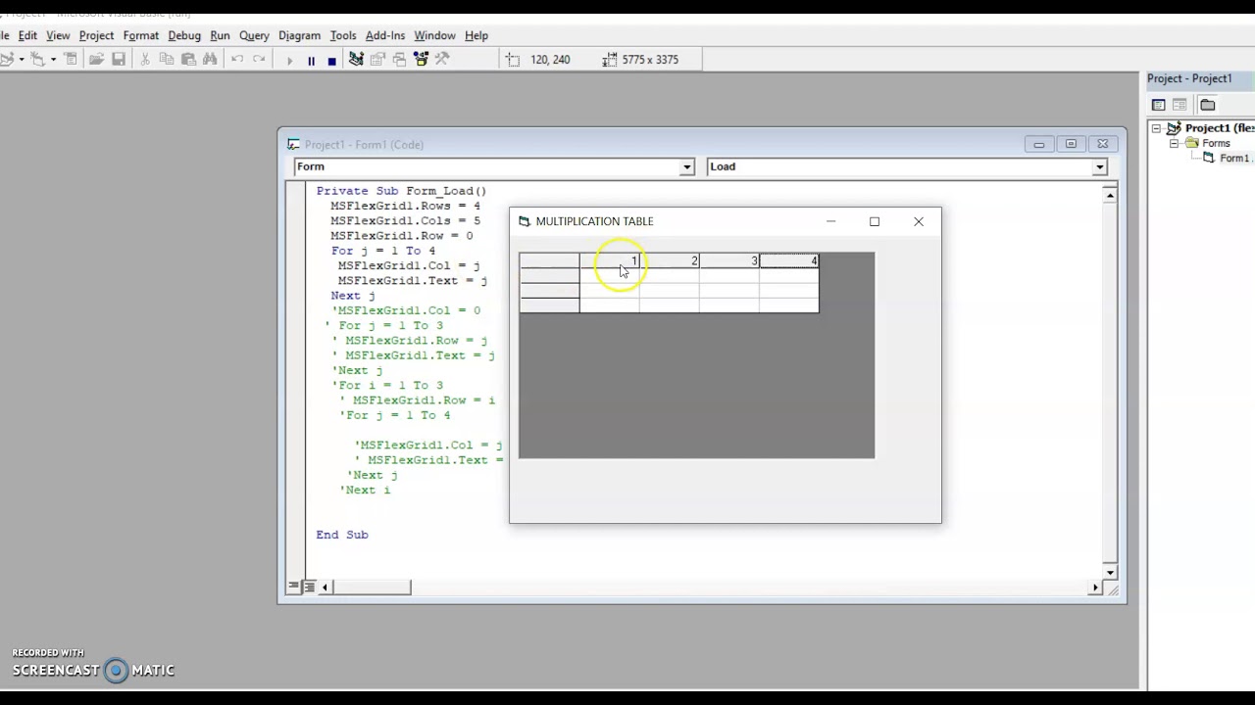Screen dimensions: 1255x705
Task: Click the Find (binoculars) toolbar icon
Action: coord(210,60)
